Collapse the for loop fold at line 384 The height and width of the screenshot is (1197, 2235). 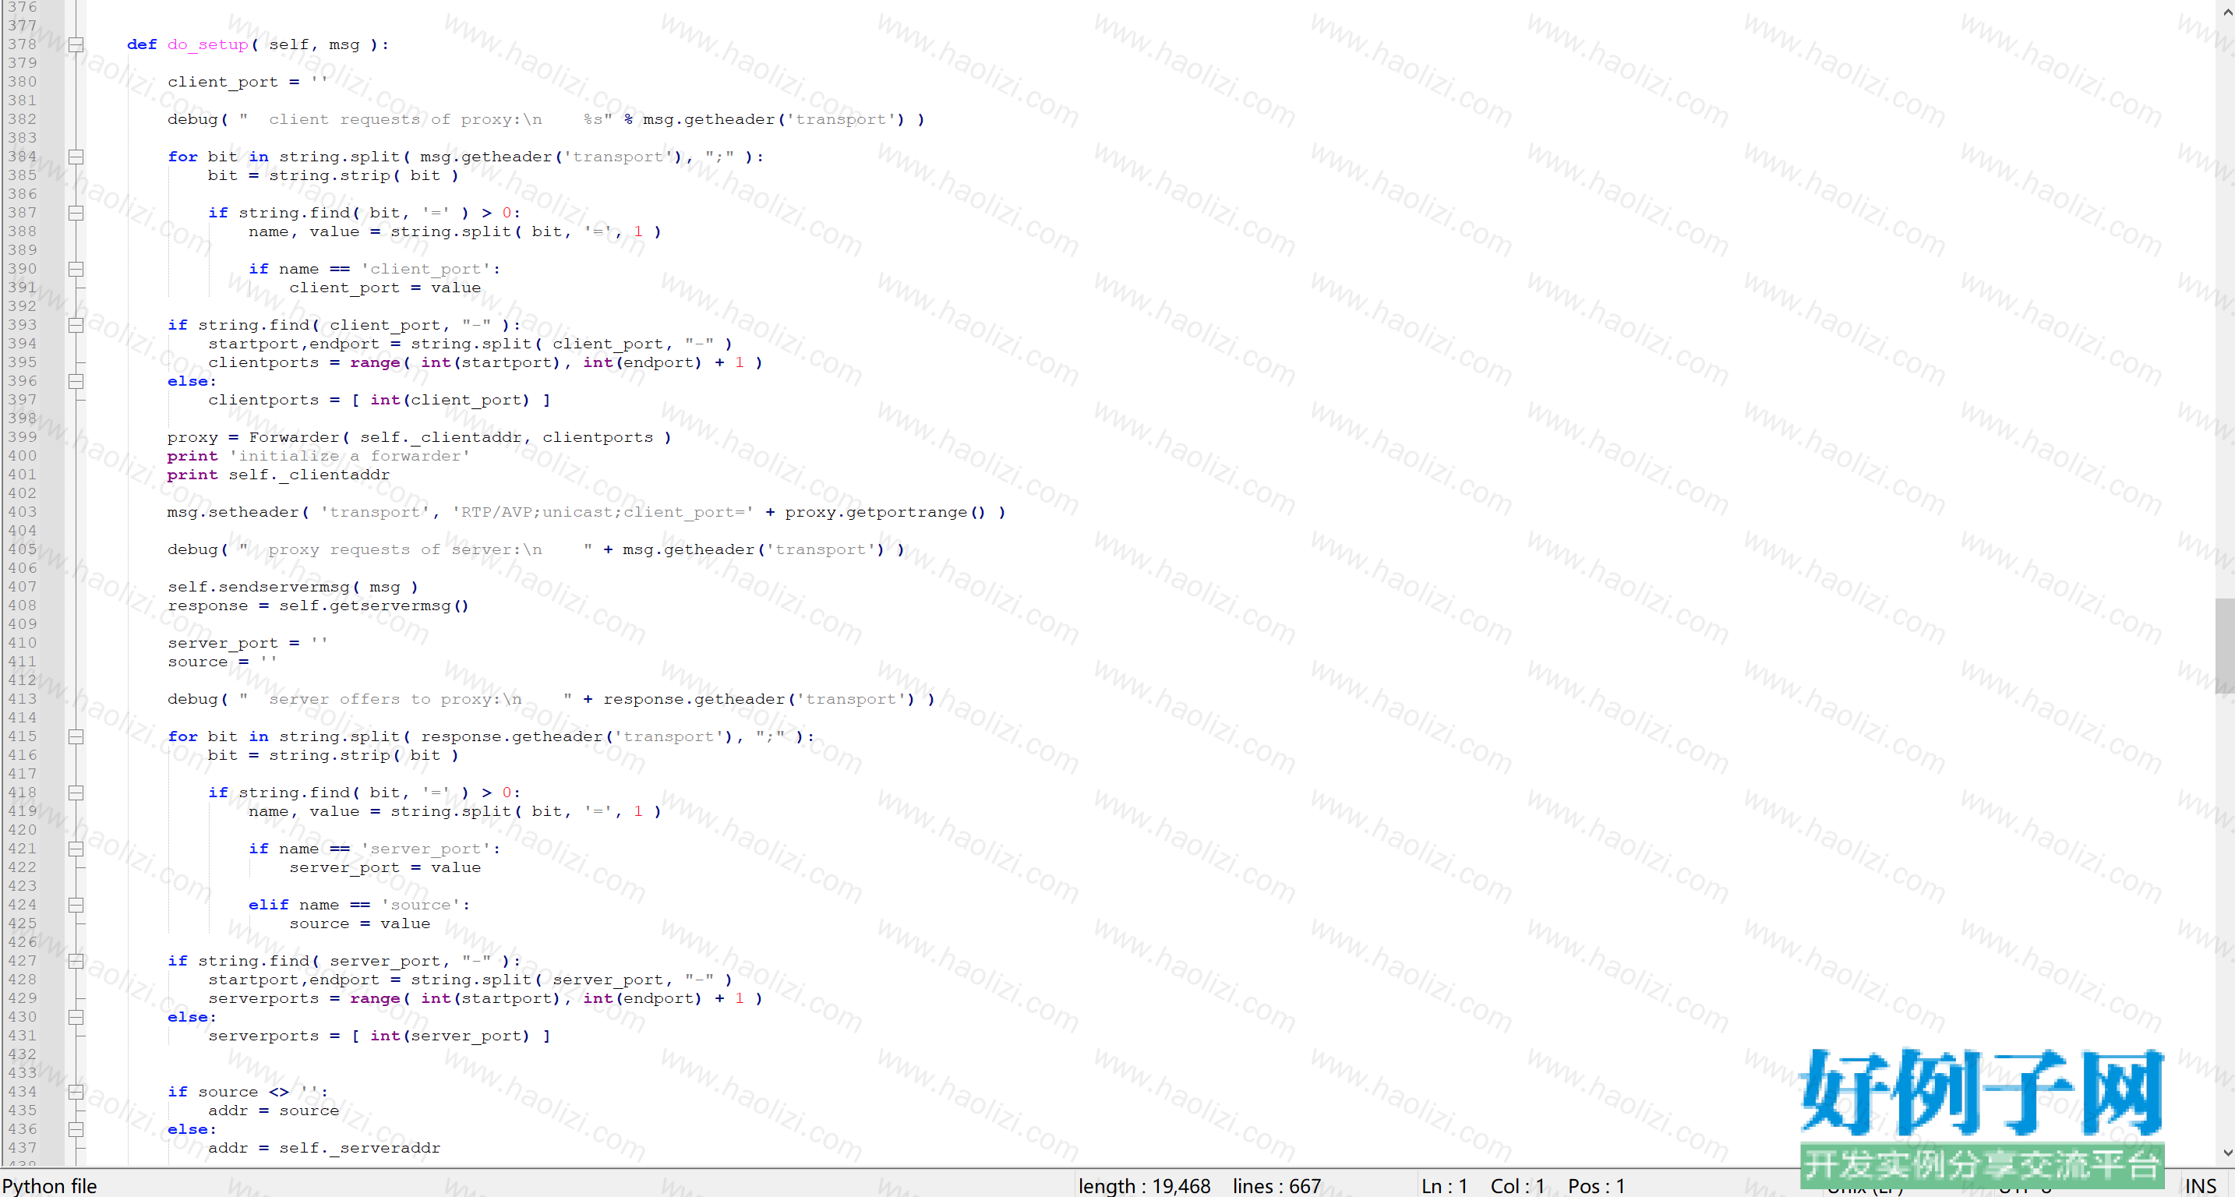tap(76, 157)
